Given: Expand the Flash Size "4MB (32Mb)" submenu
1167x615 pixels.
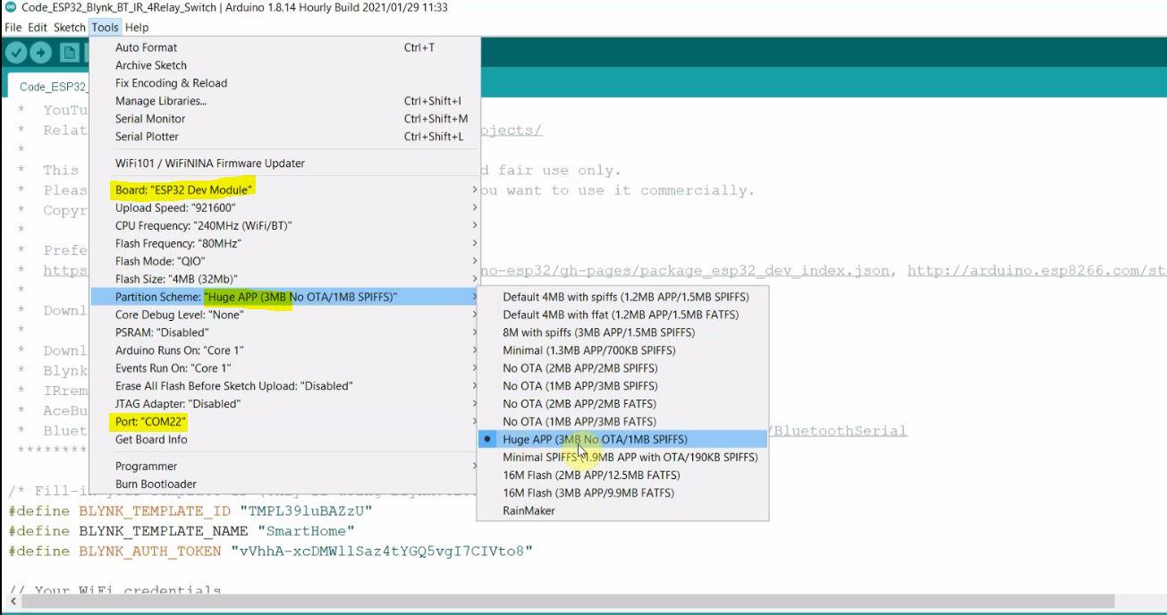Looking at the screenshot, I should [x=285, y=279].
